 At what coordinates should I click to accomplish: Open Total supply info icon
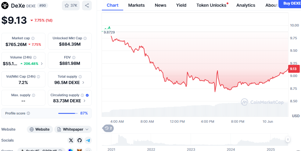click(x=80, y=77)
